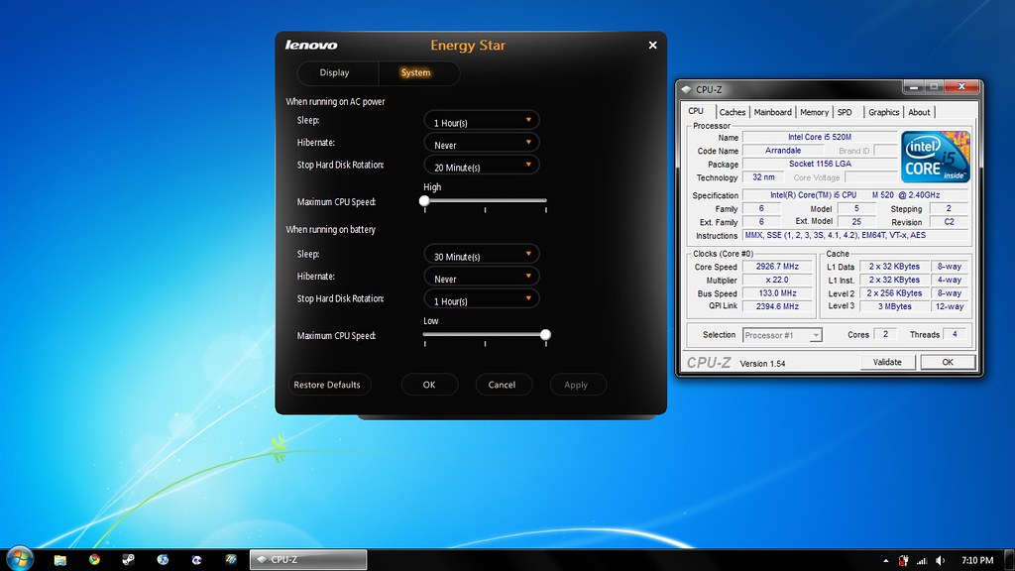The height and width of the screenshot is (571, 1015).
Task: Click the battery Maximum CPU Speed slider handle
Action: click(546, 335)
